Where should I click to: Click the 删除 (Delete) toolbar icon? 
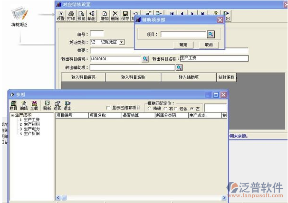pos(115,16)
